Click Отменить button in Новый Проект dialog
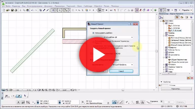Screen dimensions: 195x109 100,71
